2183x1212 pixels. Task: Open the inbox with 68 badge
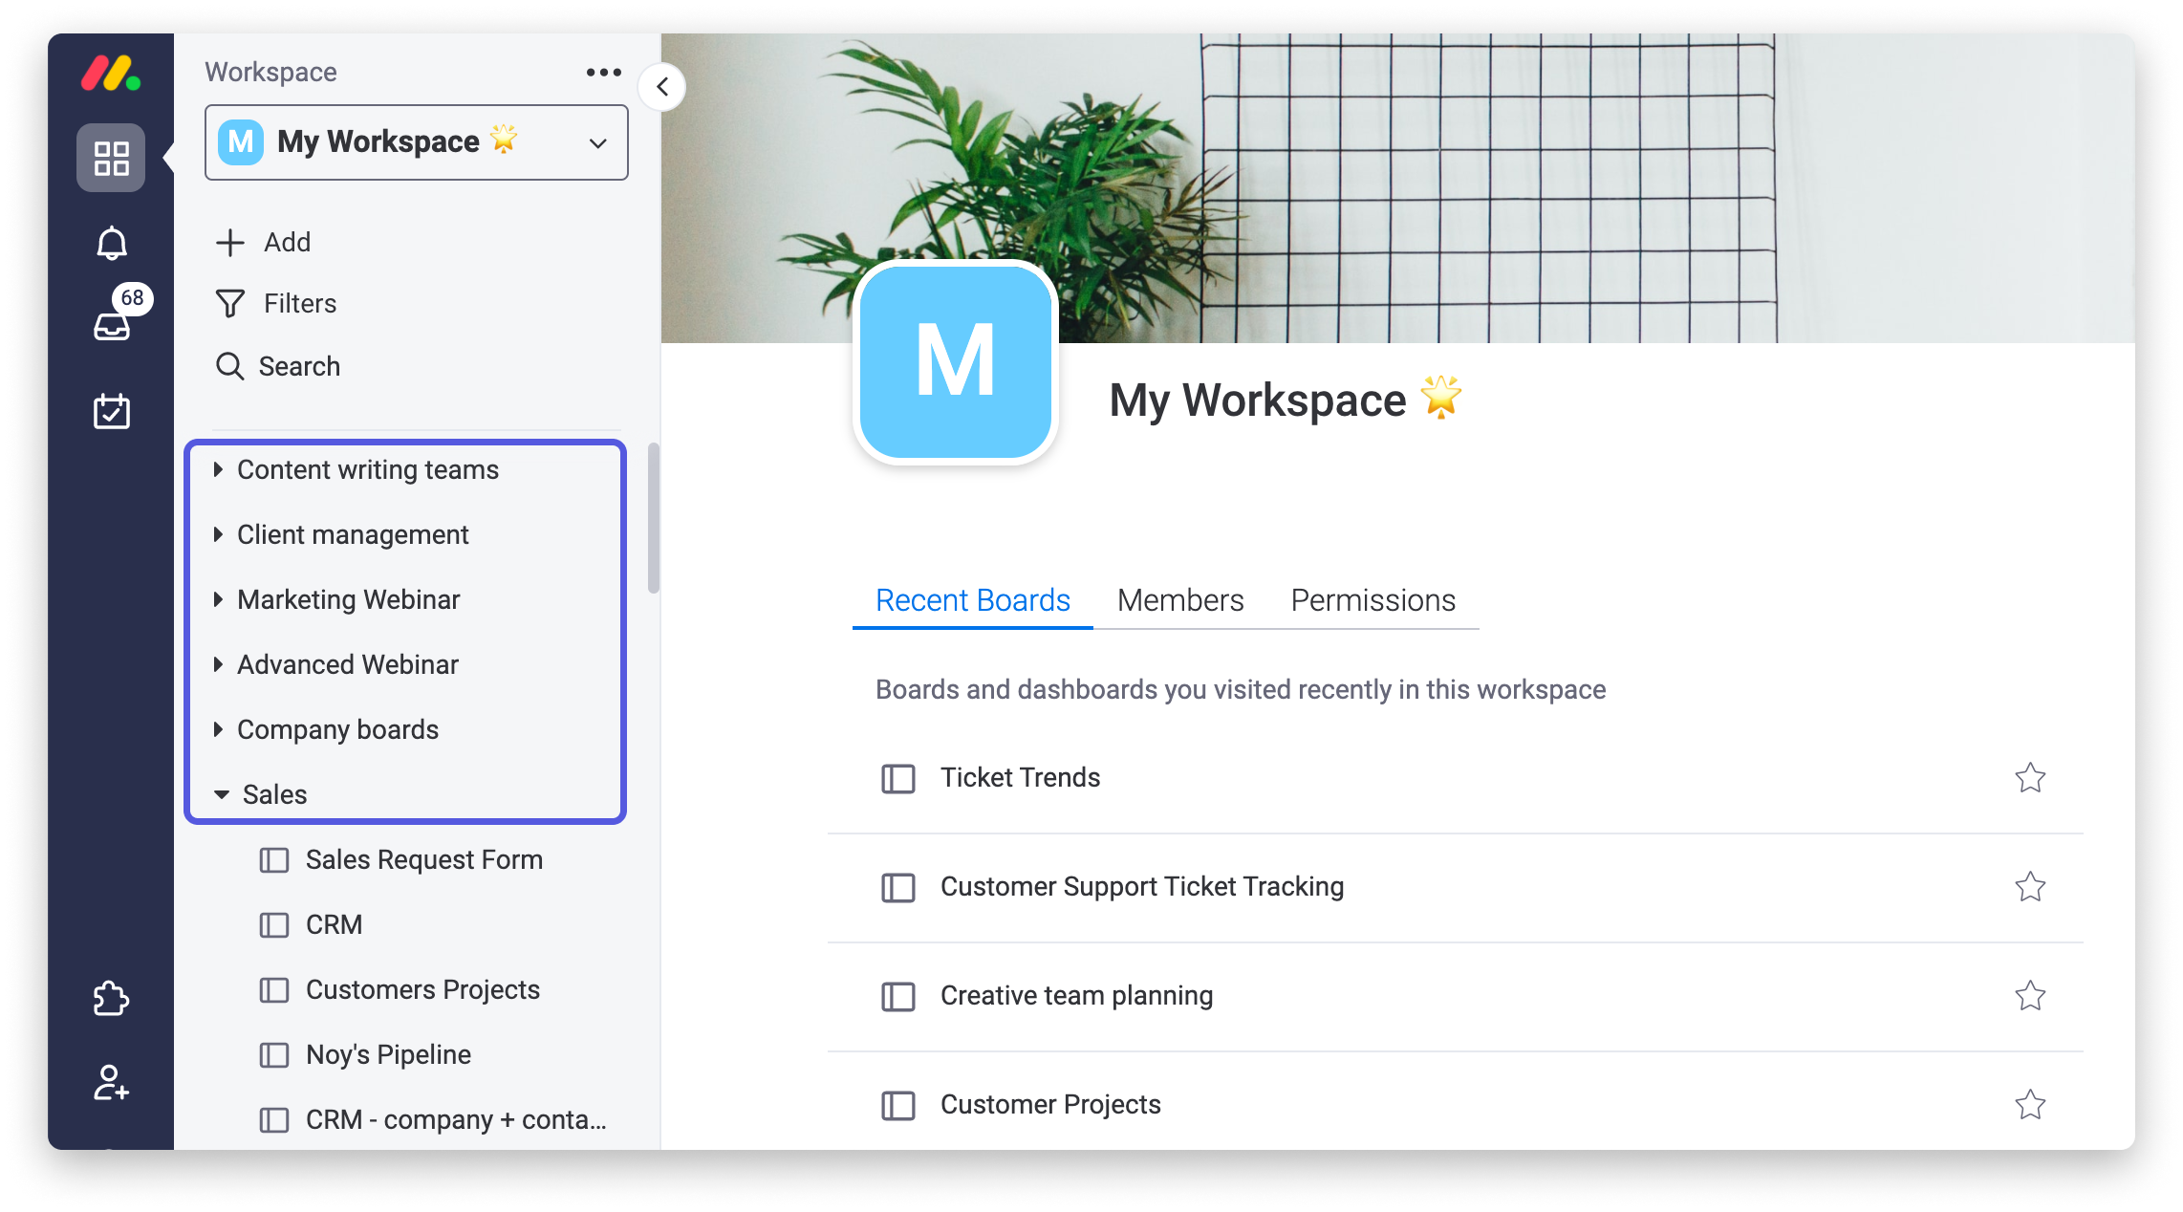pyautogui.click(x=113, y=325)
